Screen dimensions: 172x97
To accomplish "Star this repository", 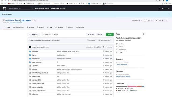I will (x=160, y=20).
